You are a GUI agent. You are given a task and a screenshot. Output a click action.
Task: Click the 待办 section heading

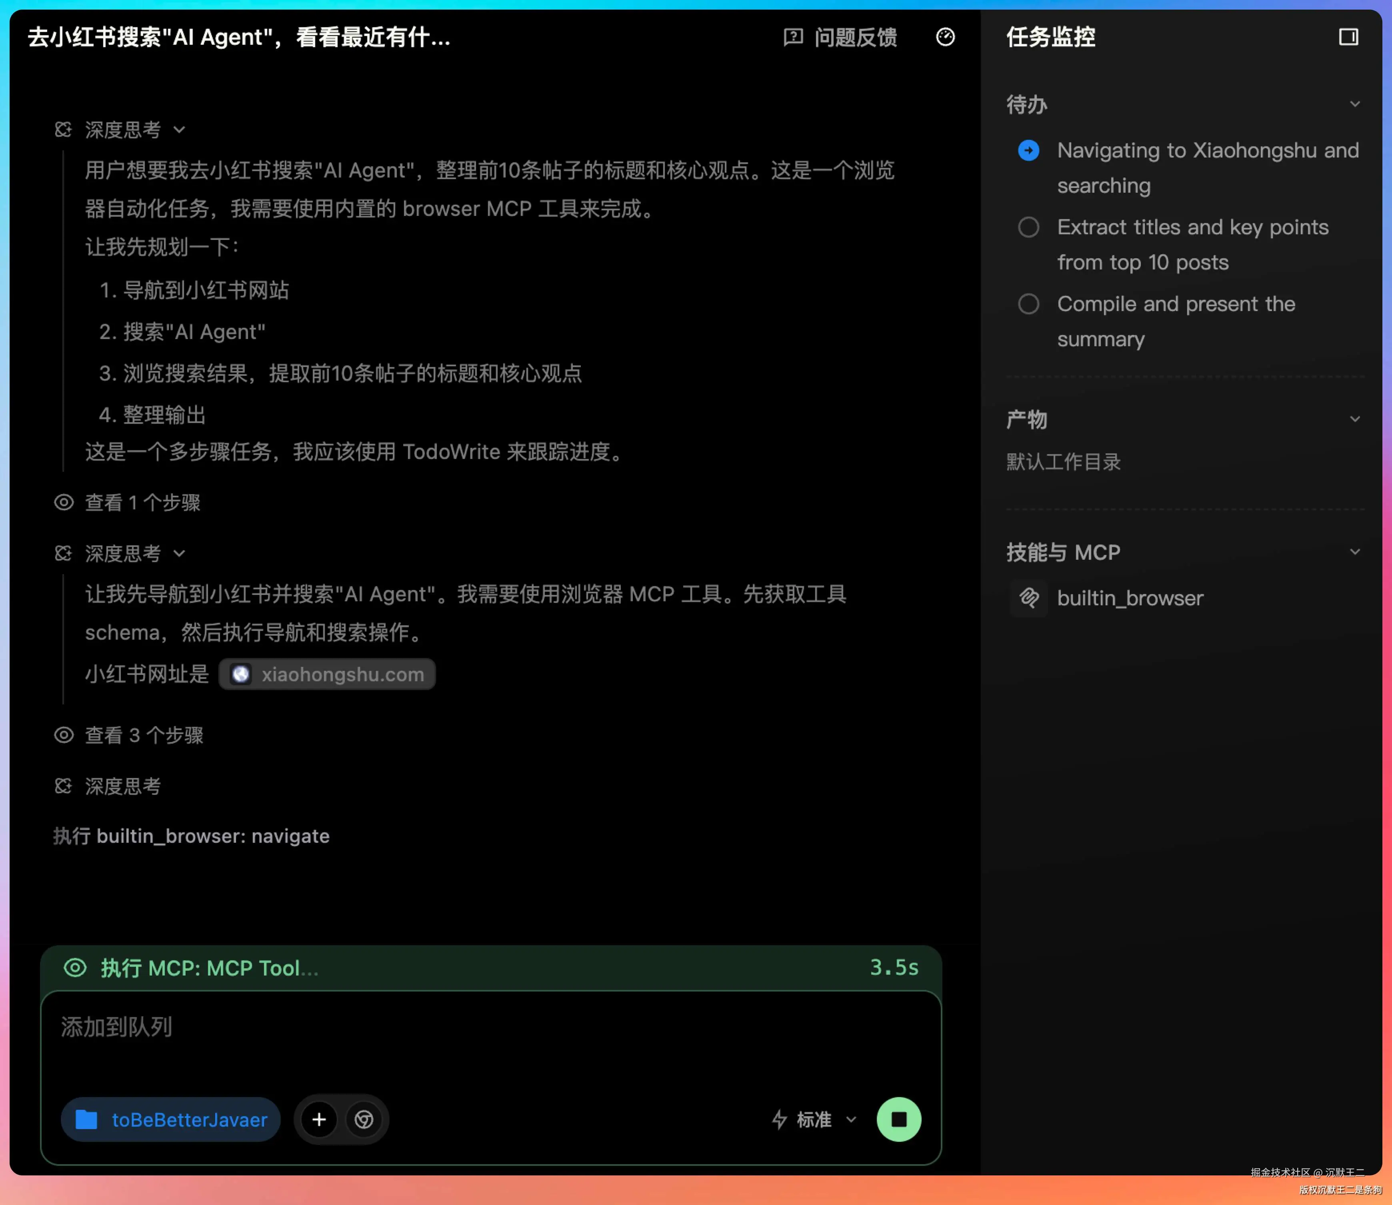point(1027,104)
